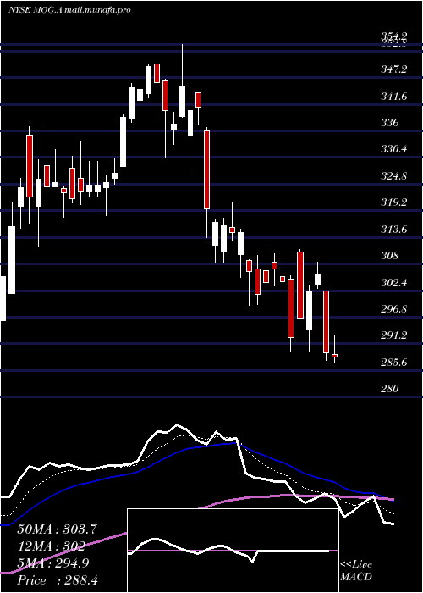Click the 341.6 price axis label
The image size is (423, 593).
[x=394, y=97]
